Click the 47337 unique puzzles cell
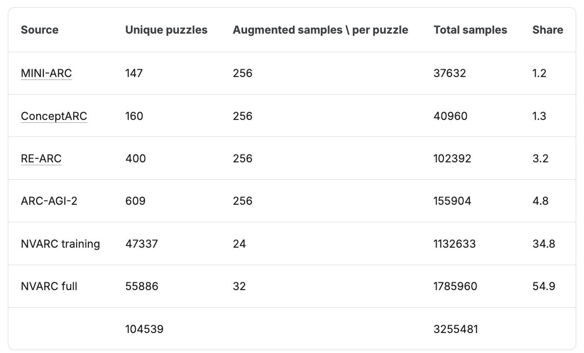 [x=142, y=244]
